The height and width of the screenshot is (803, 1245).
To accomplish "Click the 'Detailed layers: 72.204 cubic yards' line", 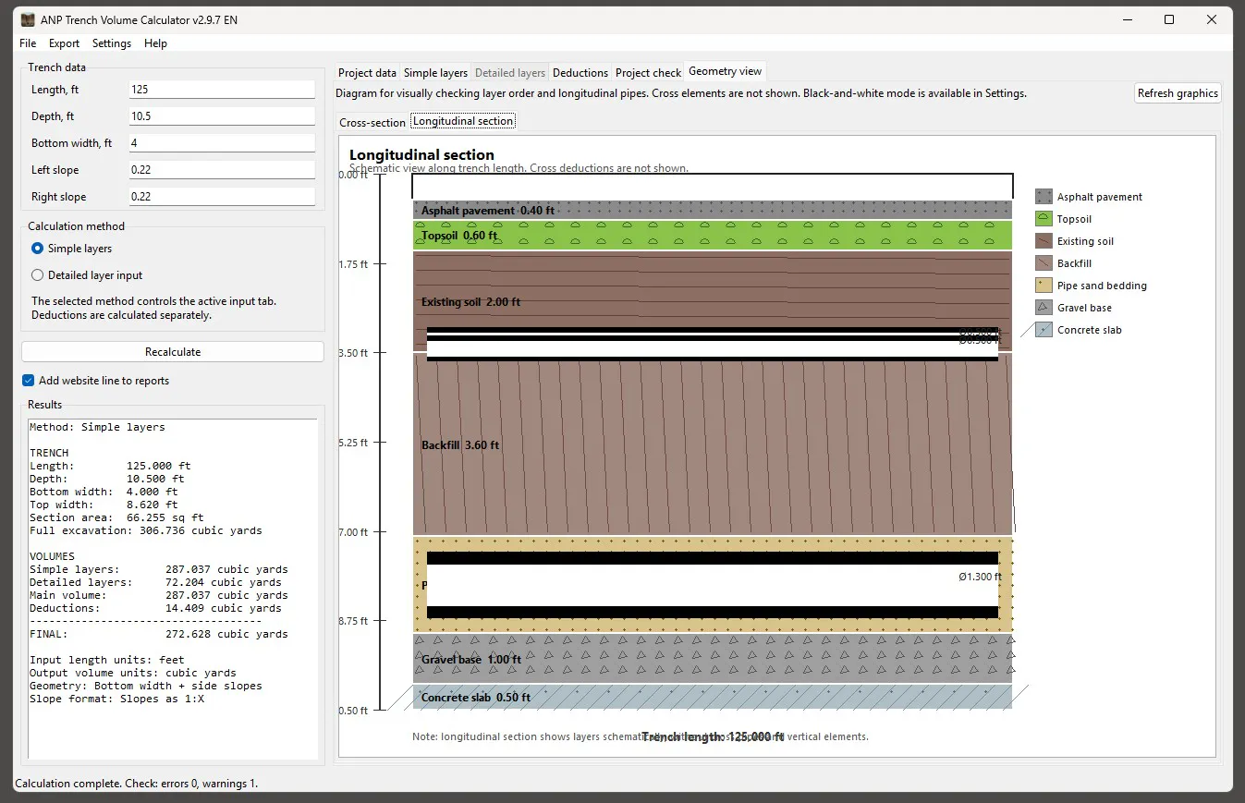I will pos(155,582).
